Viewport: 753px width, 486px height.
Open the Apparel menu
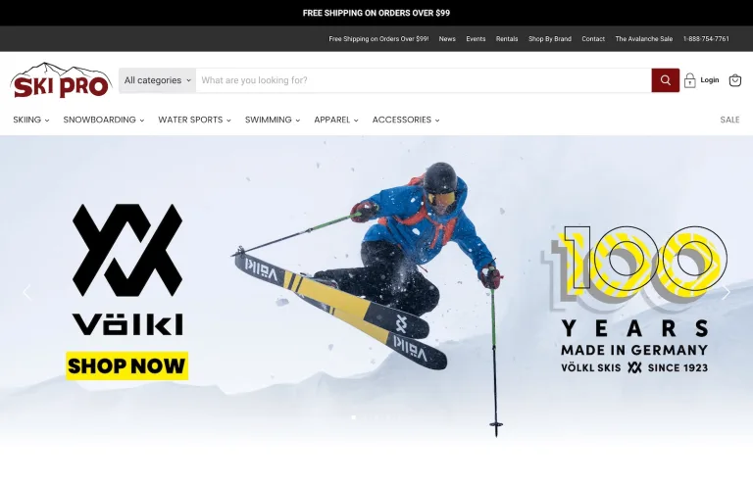tap(336, 120)
